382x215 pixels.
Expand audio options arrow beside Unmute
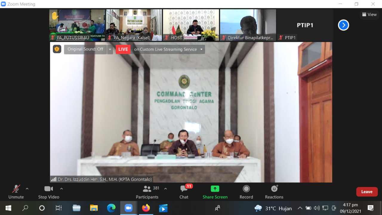27,189
